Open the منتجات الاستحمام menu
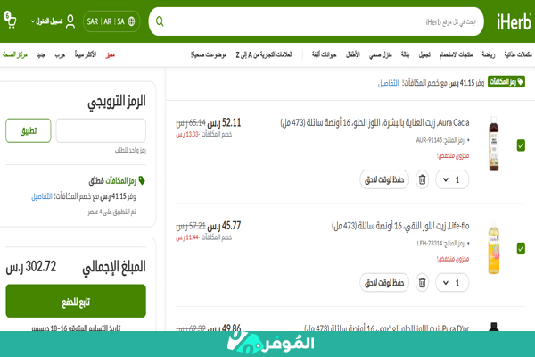This screenshot has height=357, width=535. coord(456,54)
